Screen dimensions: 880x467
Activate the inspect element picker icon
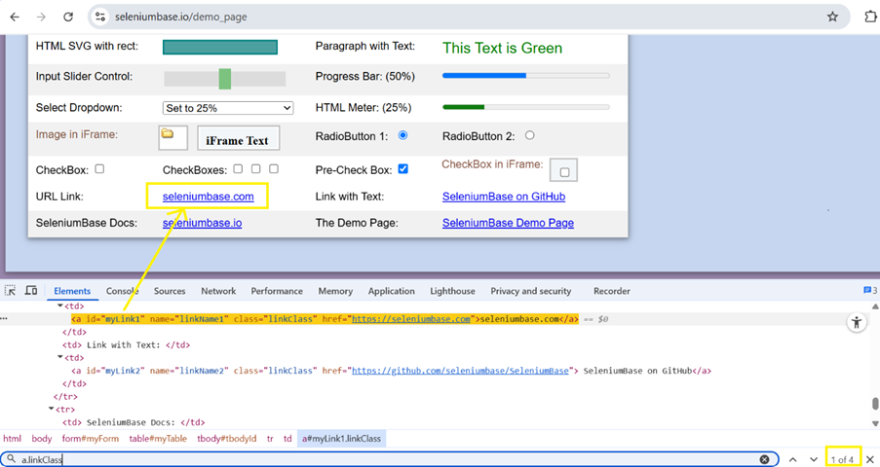click(x=10, y=290)
